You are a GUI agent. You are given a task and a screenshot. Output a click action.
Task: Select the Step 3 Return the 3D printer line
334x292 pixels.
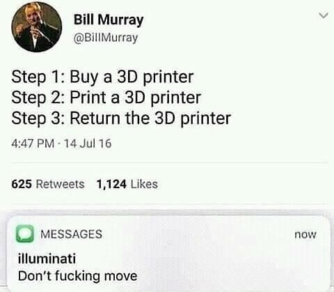click(121, 118)
